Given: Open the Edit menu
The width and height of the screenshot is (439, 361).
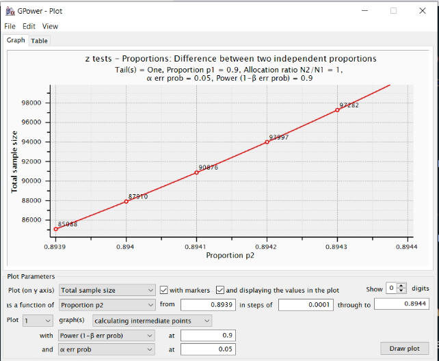Looking at the screenshot, I should tap(29, 26).
